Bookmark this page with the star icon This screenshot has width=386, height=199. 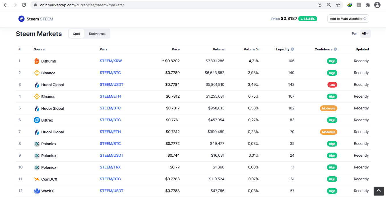click(x=338, y=5)
